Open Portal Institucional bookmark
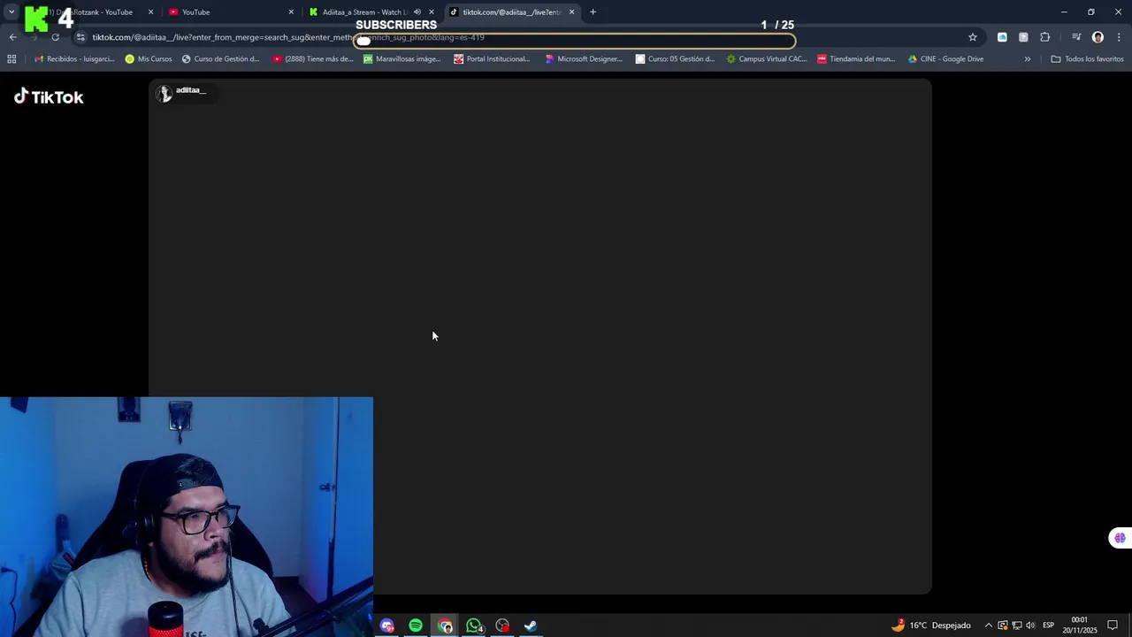 click(492, 59)
